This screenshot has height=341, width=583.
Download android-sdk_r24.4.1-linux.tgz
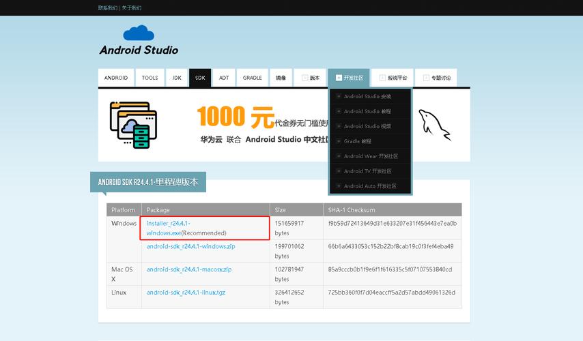(186, 293)
